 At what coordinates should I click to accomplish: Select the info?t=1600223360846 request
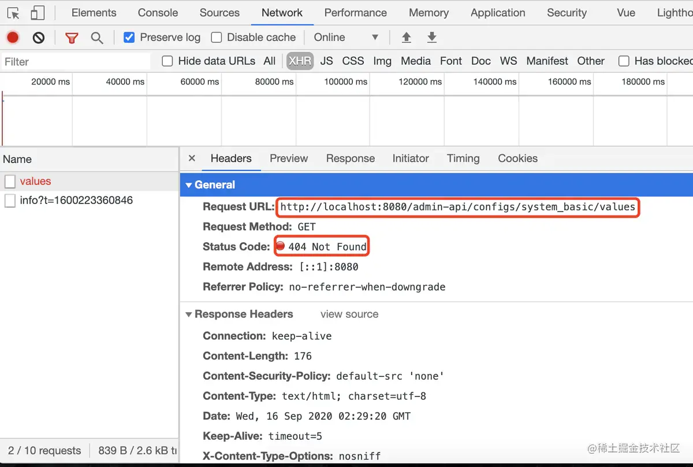(90, 201)
